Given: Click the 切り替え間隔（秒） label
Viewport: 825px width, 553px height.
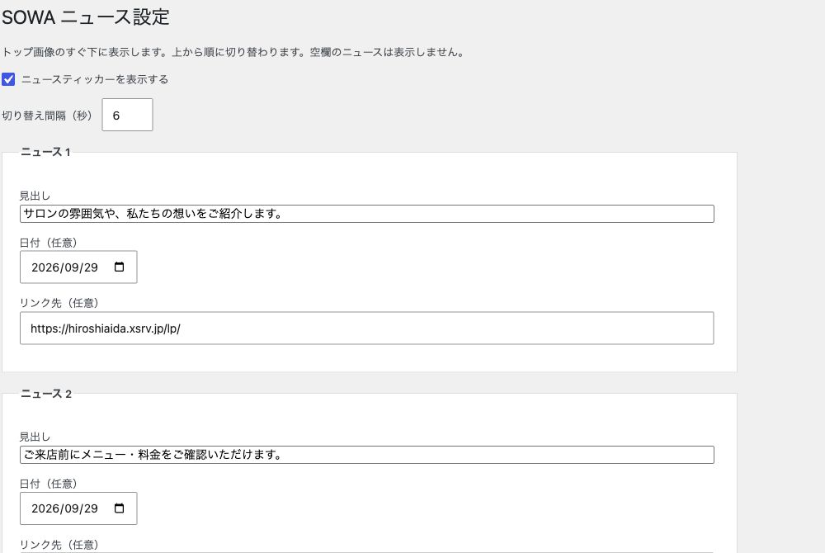Looking at the screenshot, I should tap(47, 116).
